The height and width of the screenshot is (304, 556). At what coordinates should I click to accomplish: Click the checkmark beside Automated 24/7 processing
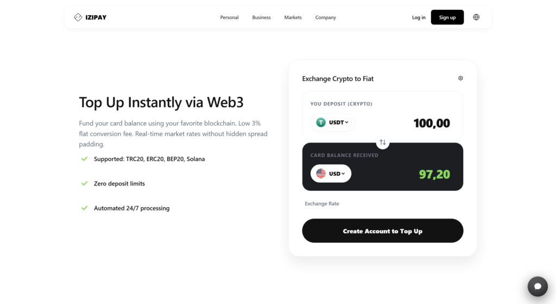84,208
